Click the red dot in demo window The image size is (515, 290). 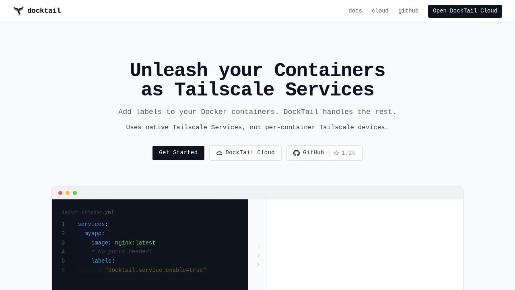60,193
